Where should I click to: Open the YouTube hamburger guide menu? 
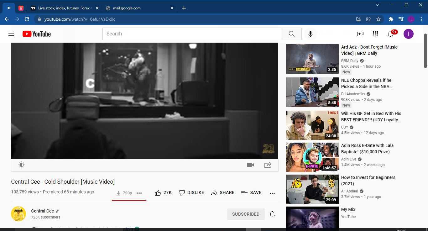(x=11, y=34)
